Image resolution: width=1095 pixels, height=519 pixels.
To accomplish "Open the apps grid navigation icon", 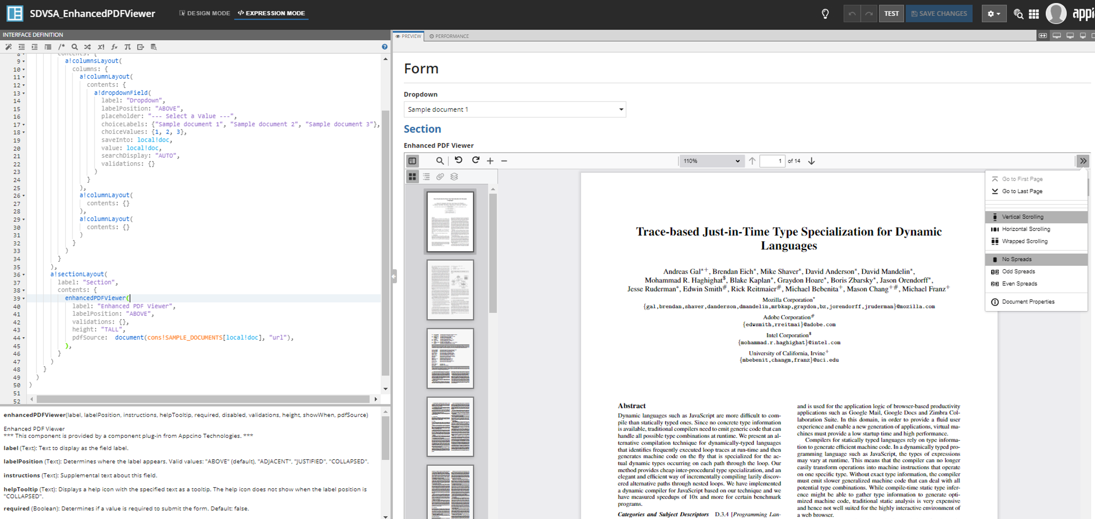I will pos(1034,14).
